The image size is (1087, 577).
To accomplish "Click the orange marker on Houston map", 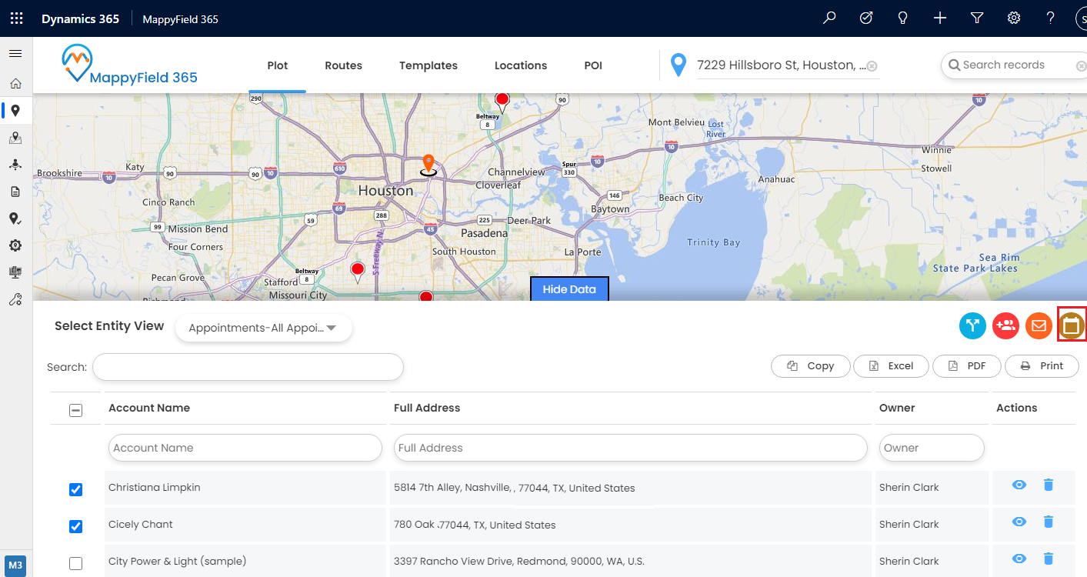I will click(x=428, y=164).
